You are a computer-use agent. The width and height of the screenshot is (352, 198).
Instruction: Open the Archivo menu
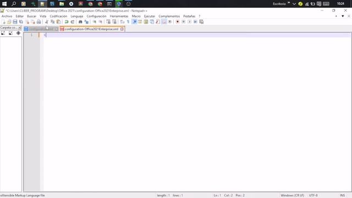pos(7,16)
